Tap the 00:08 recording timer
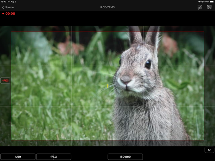This screenshot has width=215, height=161. tap(10, 14)
